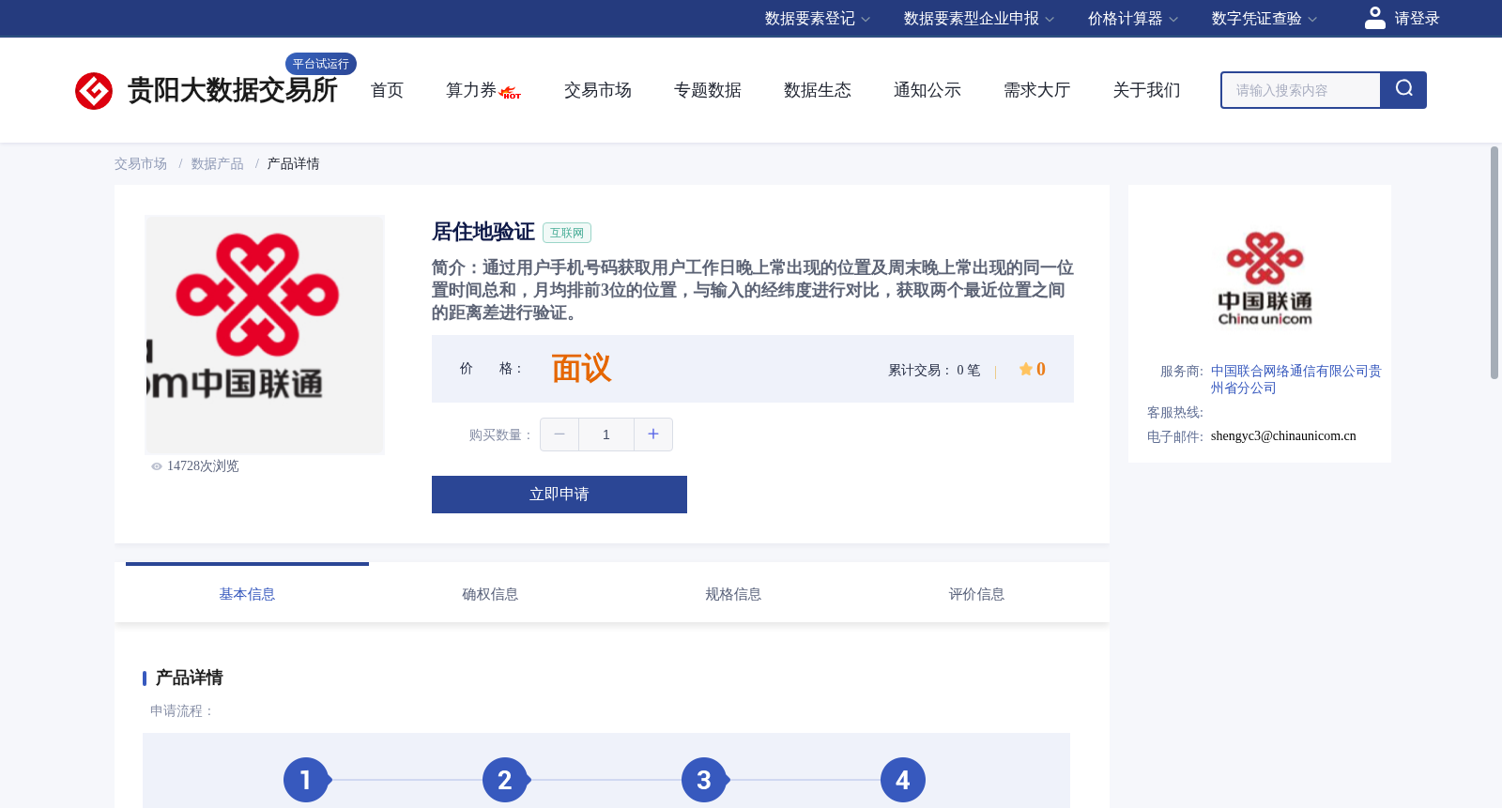The image size is (1502, 808).
Task: Open the 算力券 nav item
Action: click(471, 90)
